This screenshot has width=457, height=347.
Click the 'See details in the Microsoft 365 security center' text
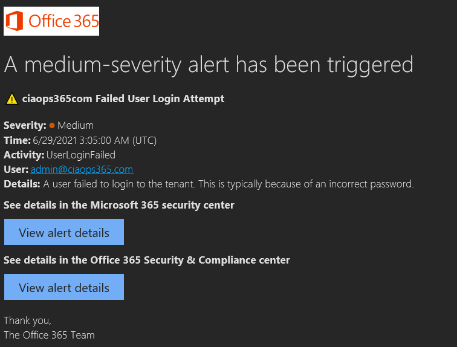click(119, 205)
